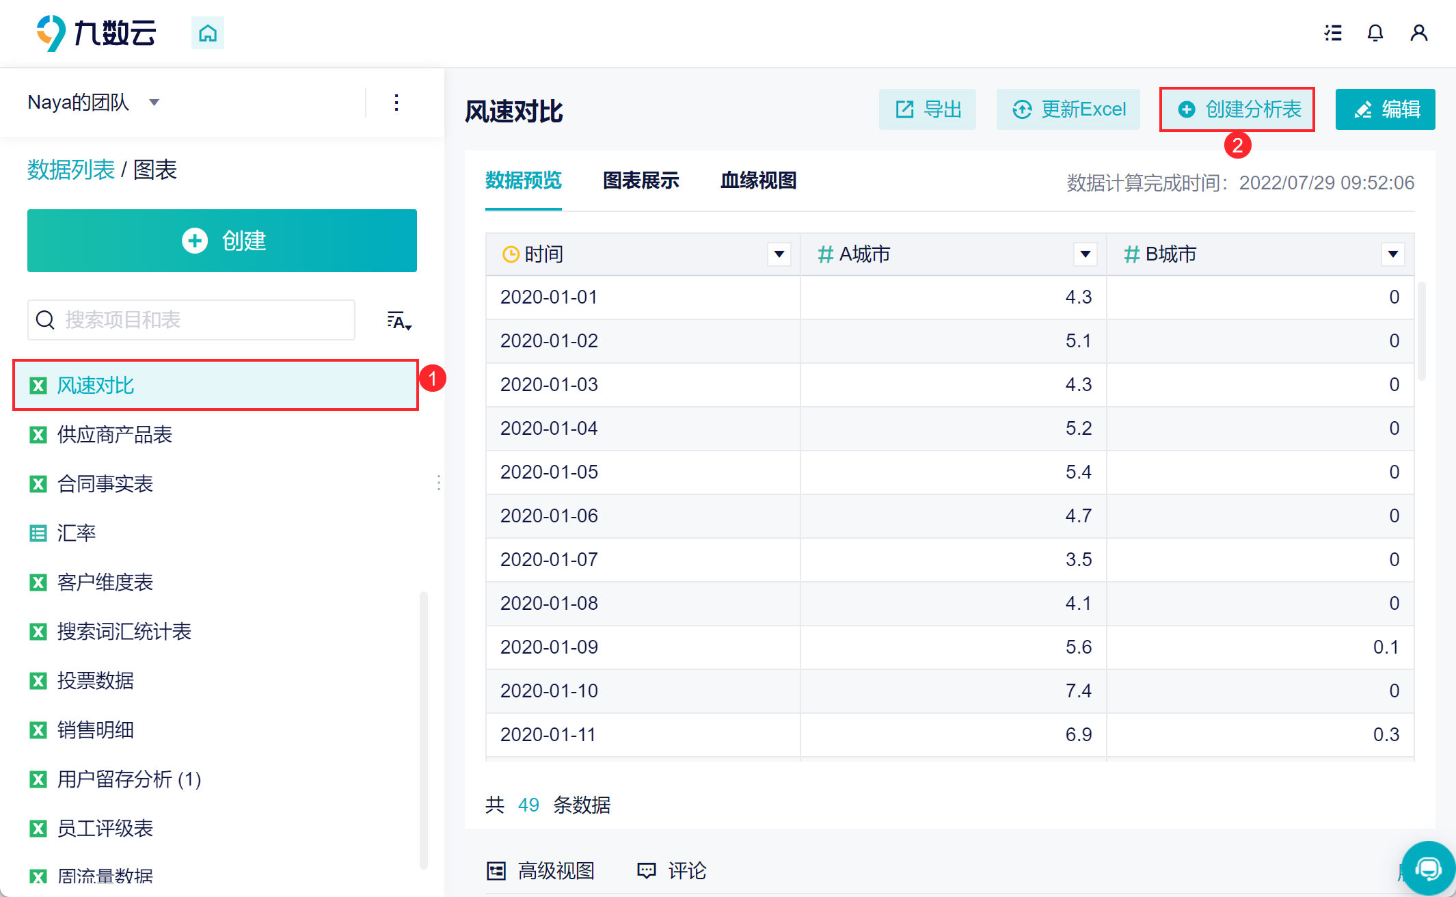Open notifications bell
Viewport: 1456px width, 897px height.
(x=1375, y=33)
